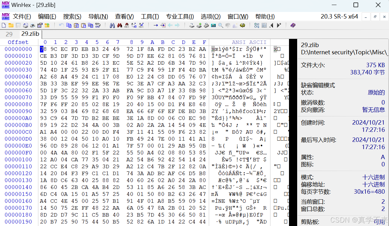The width and height of the screenshot is (389, 226).
Task: Select offset row 00000000 label
Action: 18,49
